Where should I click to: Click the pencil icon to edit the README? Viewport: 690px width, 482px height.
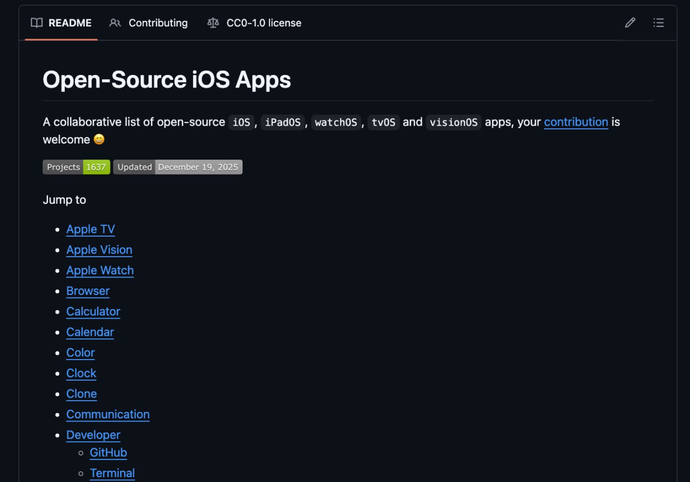point(630,23)
